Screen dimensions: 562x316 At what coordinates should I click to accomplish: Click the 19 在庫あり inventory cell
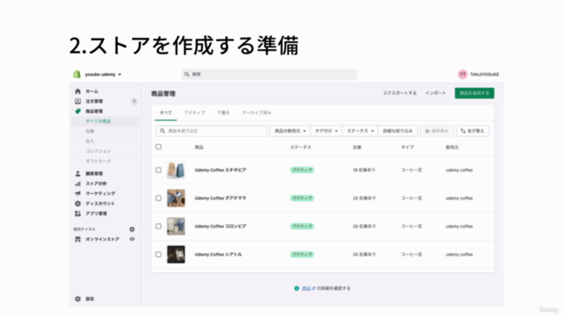point(364,170)
